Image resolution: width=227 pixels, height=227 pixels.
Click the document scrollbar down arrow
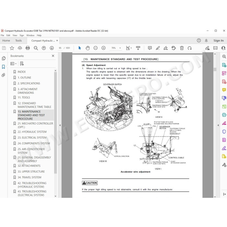pos(215,197)
